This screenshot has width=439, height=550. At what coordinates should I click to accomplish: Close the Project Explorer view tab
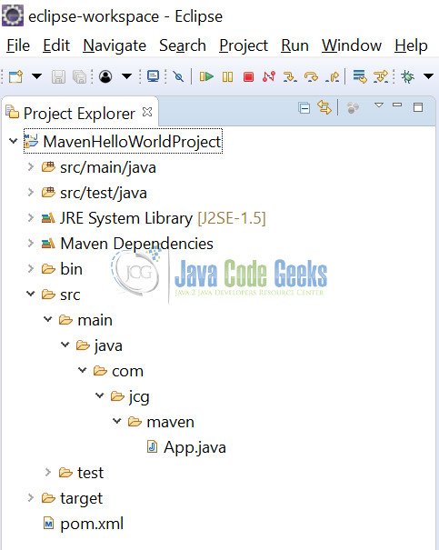(147, 112)
